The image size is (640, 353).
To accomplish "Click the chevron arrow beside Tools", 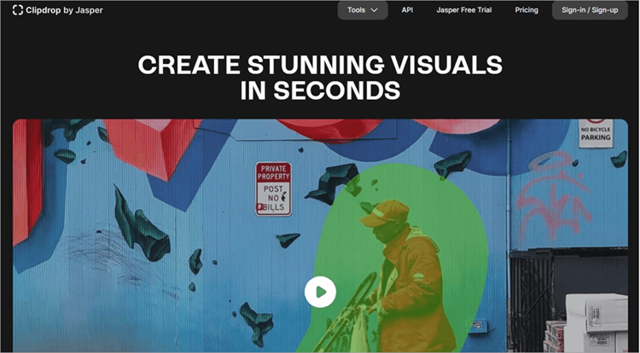I will click(x=375, y=10).
